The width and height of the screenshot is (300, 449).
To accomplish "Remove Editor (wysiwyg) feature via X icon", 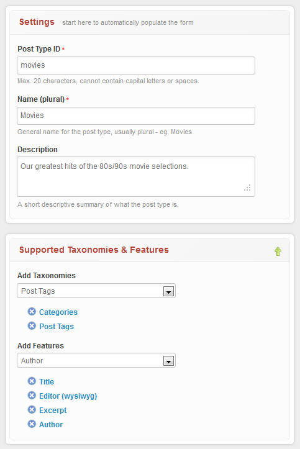I will (x=32, y=395).
